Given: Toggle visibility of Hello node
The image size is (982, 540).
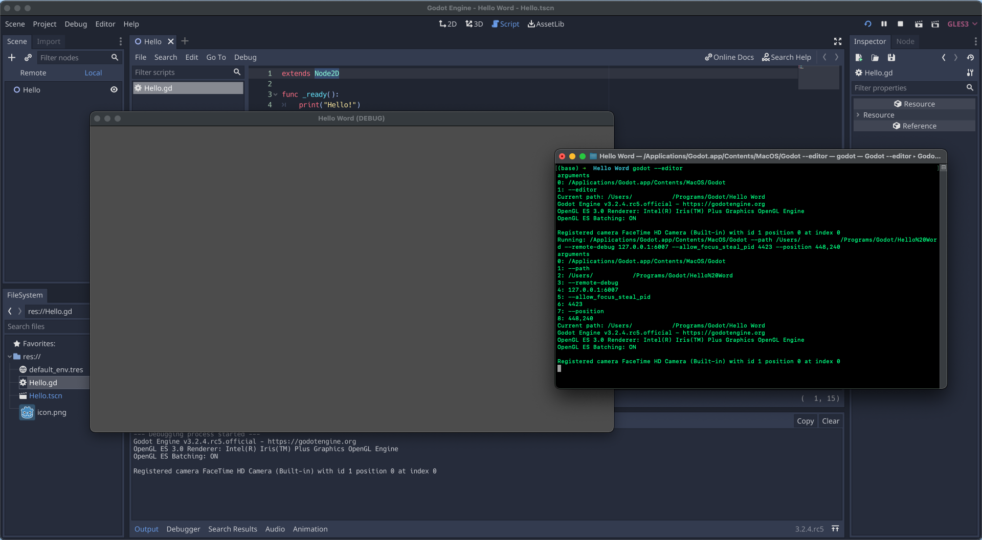Looking at the screenshot, I should click(x=114, y=90).
